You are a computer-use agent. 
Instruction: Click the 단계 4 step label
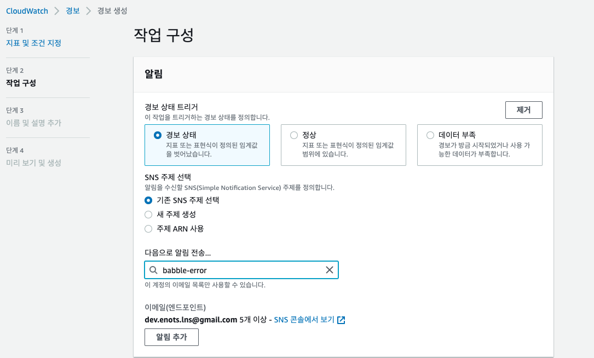(x=15, y=151)
